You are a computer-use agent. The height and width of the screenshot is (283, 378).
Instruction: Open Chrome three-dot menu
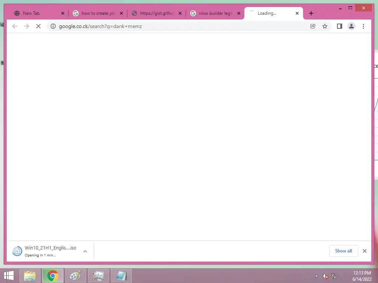[x=363, y=26]
